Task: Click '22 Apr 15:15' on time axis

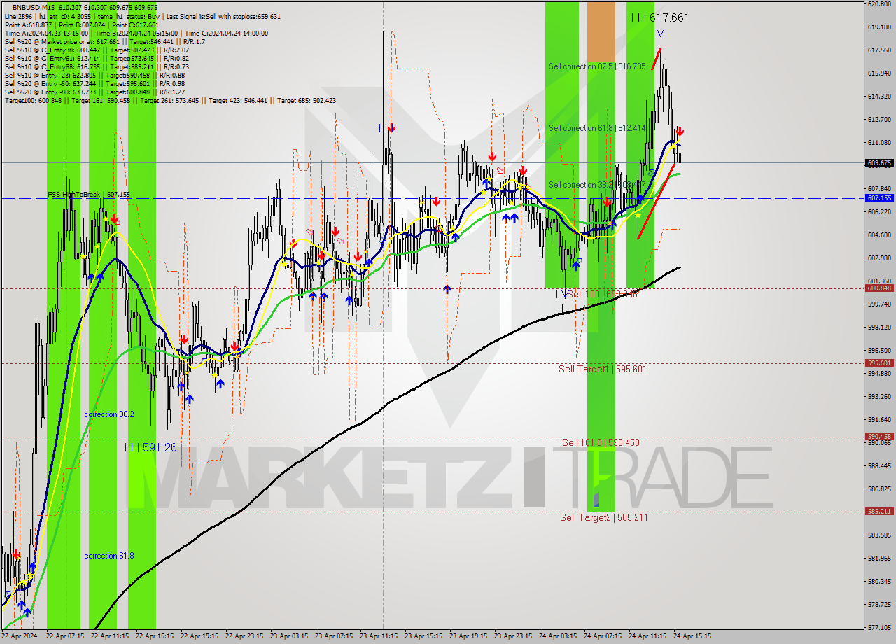Action: click(x=155, y=636)
